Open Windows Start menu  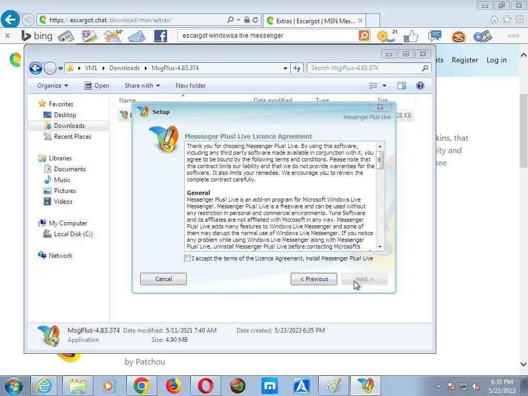(13, 386)
